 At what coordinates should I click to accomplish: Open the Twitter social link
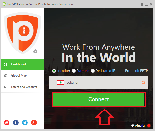[25, 123]
